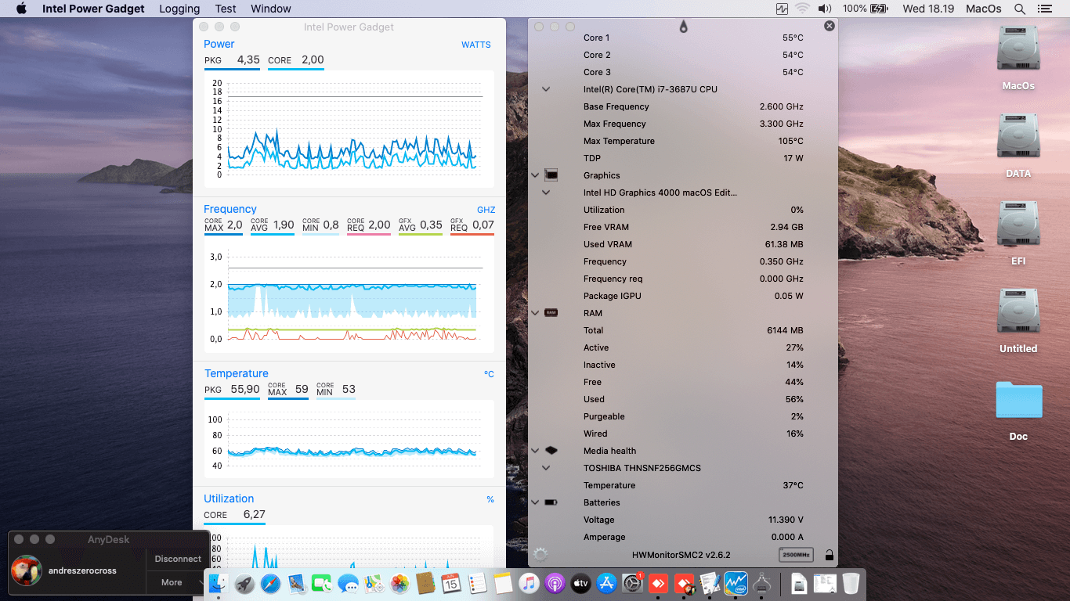Open Notification Center list icon
Viewport: 1070px width, 601px height.
pyautogui.click(x=1044, y=9)
